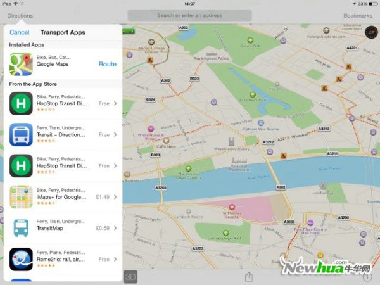Tap the Green Park map pin
Image resolution: width=380 pixels, height=285 pixels.
(250, 41)
